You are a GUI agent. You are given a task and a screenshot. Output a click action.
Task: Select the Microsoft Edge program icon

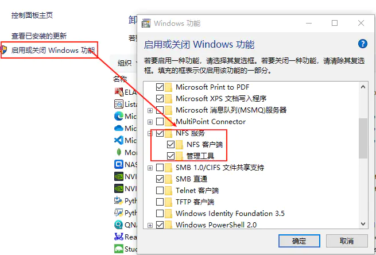coord(119,117)
